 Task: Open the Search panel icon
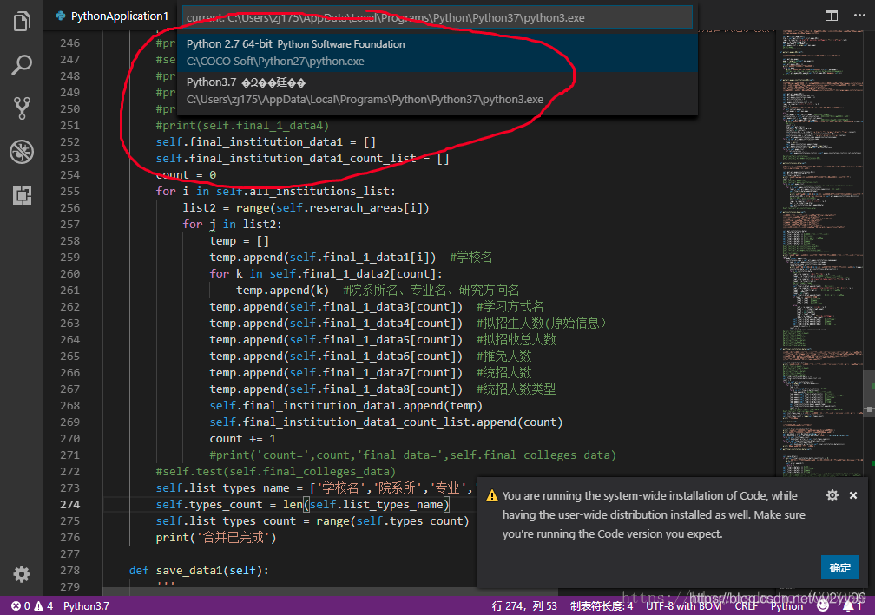[x=22, y=65]
